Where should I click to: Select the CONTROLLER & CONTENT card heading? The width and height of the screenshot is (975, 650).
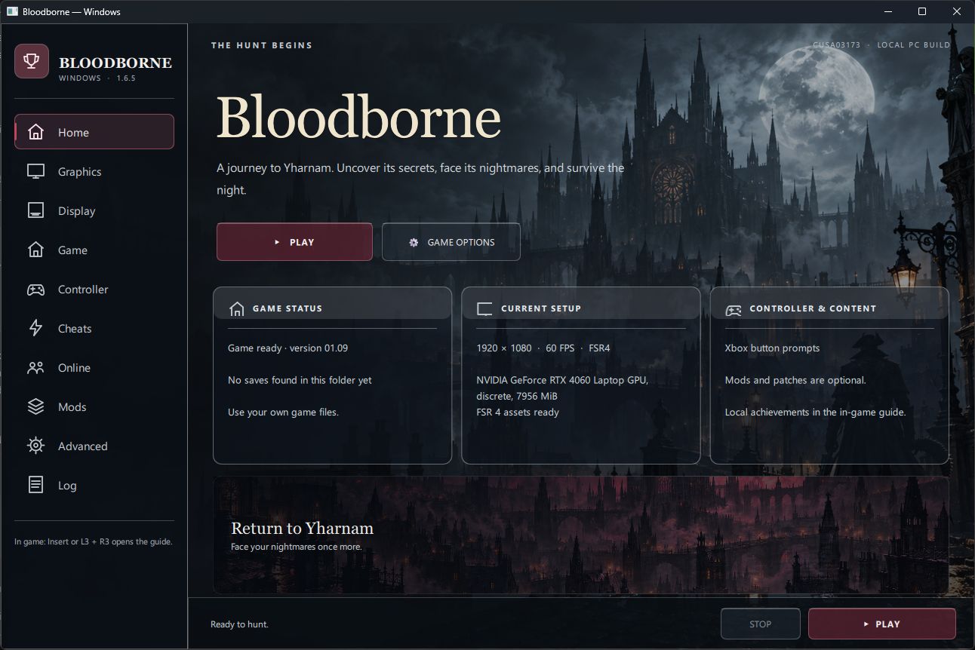(x=813, y=308)
